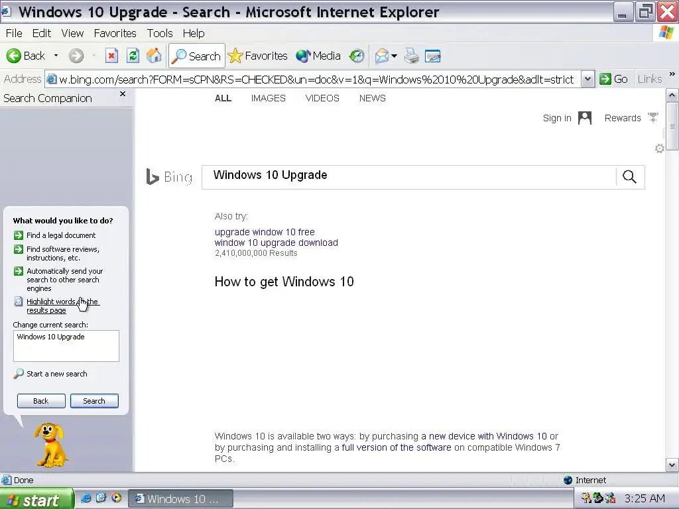
Task: Select the Bing ALL tab
Action: point(223,98)
